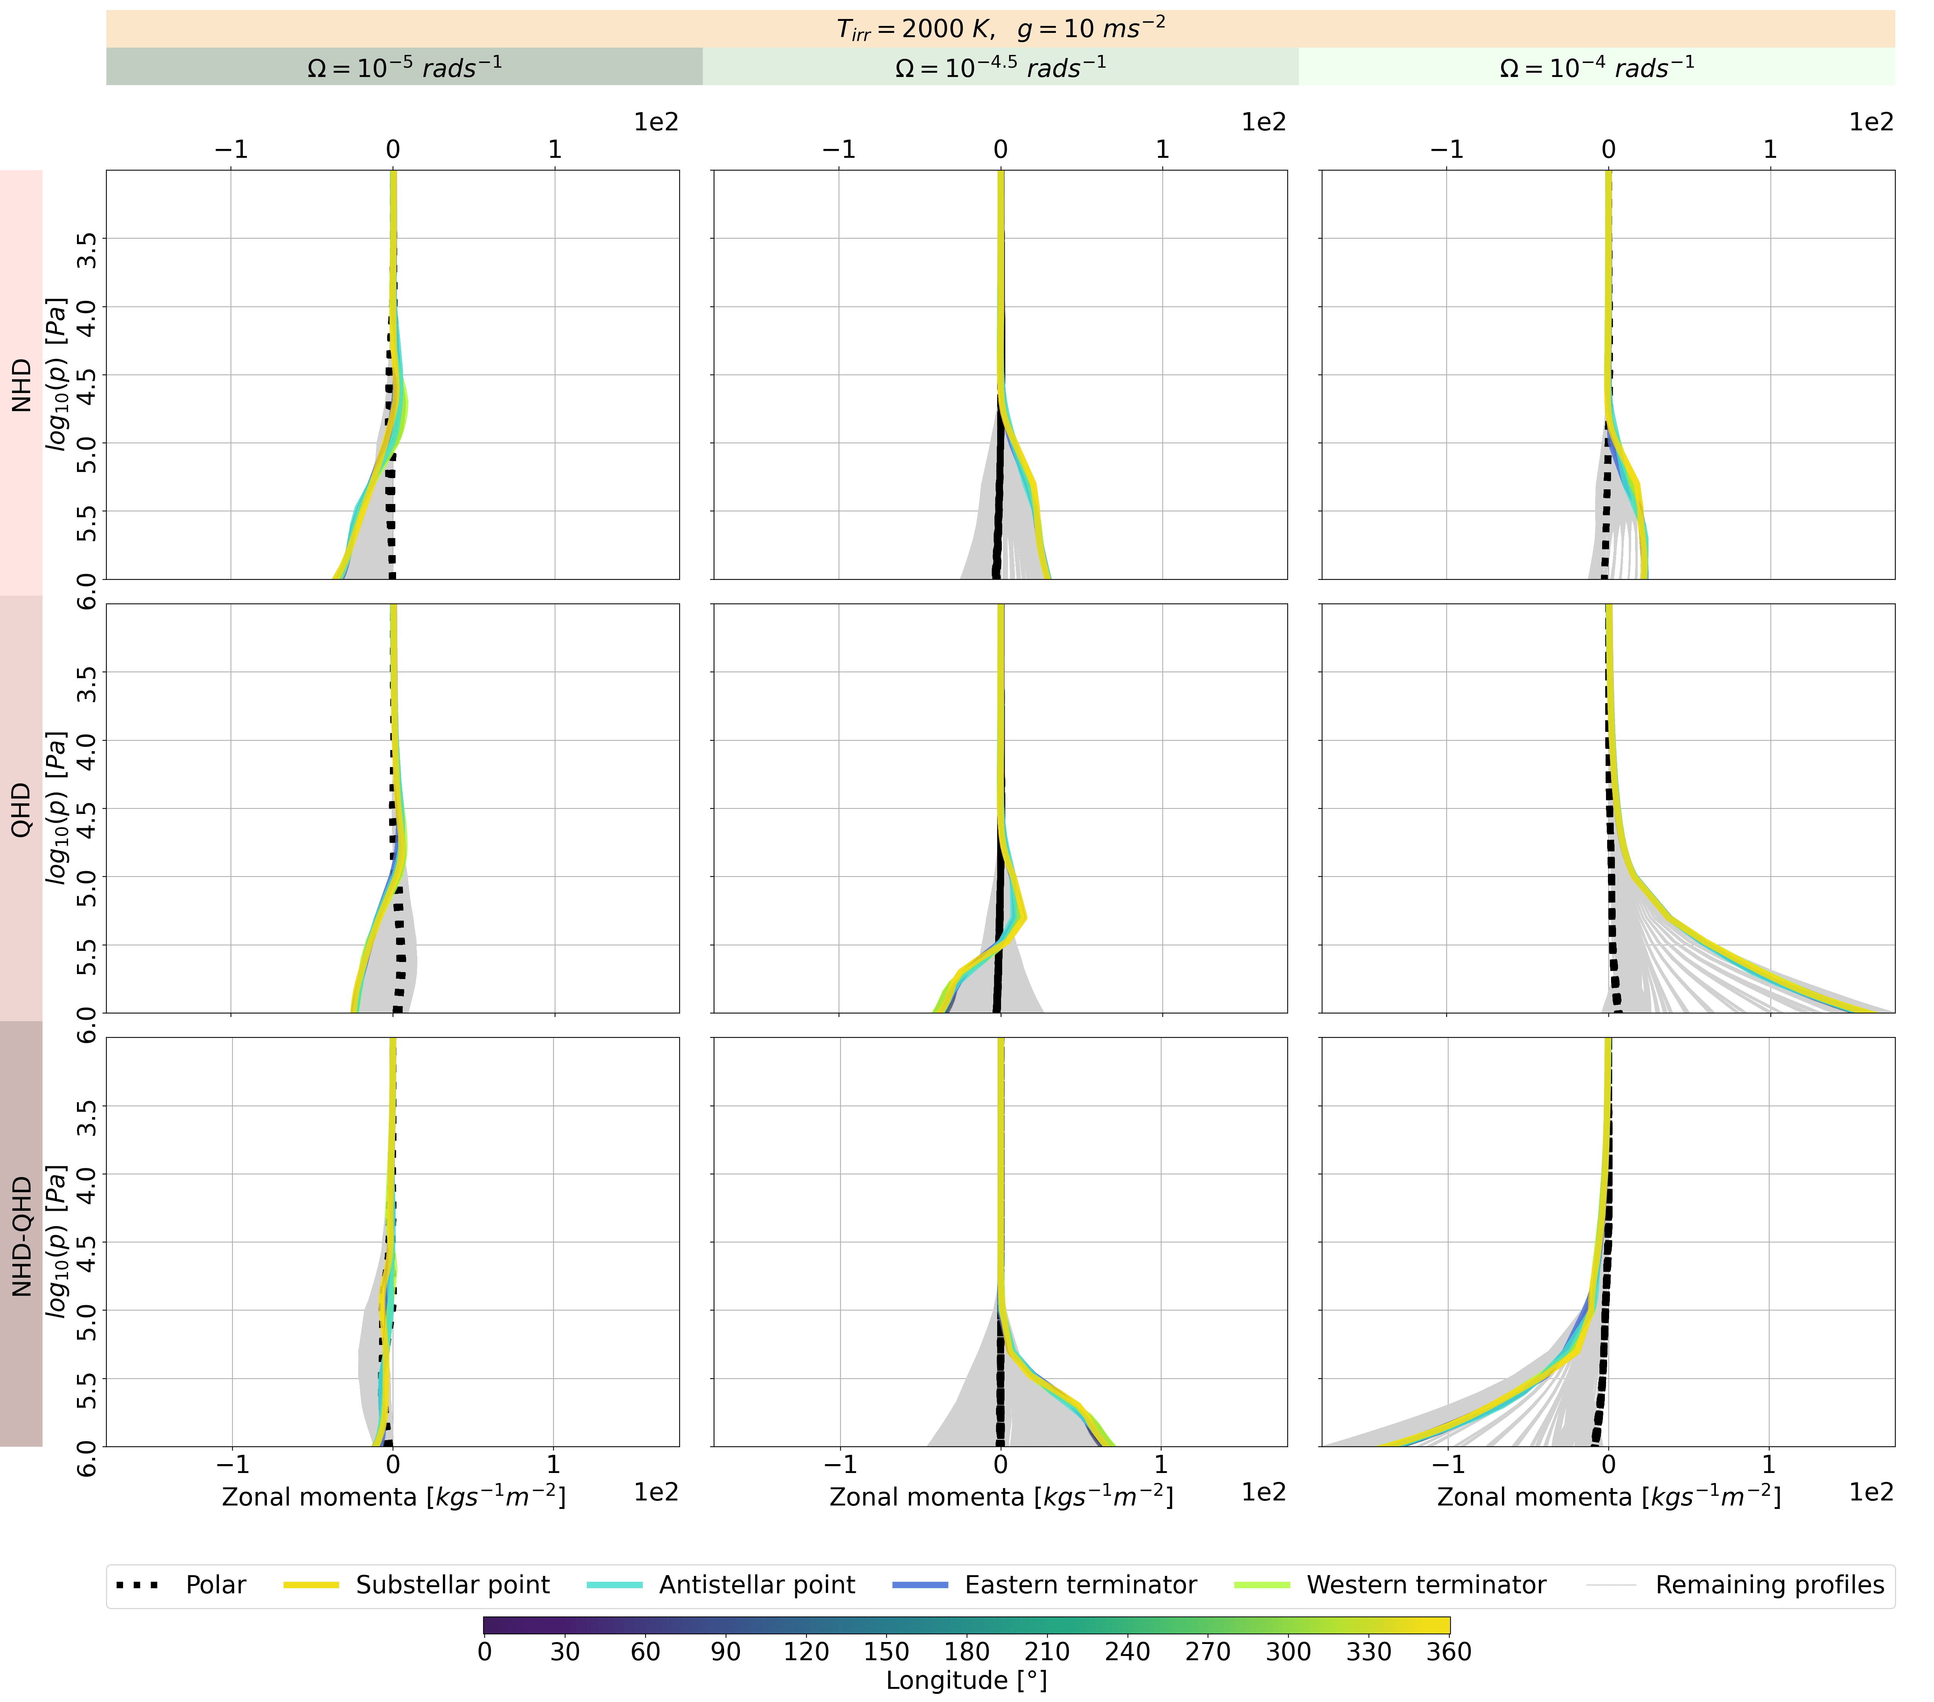Viewport: 1934px width, 1702px height.
Task: Click the 90 tick on the colorbar
Action: [x=726, y=1652]
